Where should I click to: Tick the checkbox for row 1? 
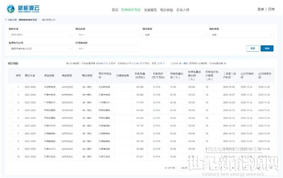click(11, 87)
